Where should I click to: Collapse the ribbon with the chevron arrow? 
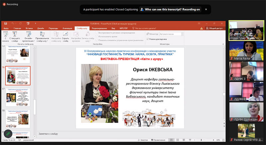coord(223,44)
